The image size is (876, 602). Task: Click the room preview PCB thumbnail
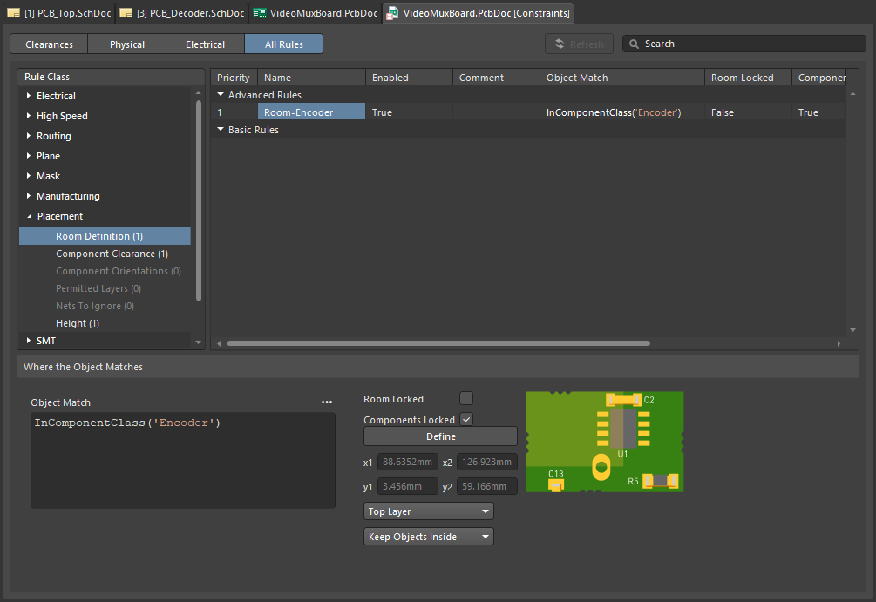click(x=605, y=442)
